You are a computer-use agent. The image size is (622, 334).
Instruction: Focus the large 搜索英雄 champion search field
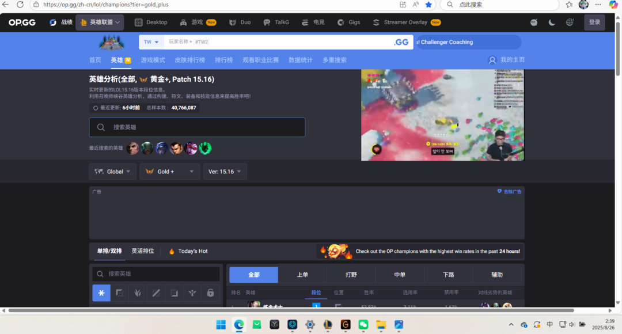click(197, 127)
